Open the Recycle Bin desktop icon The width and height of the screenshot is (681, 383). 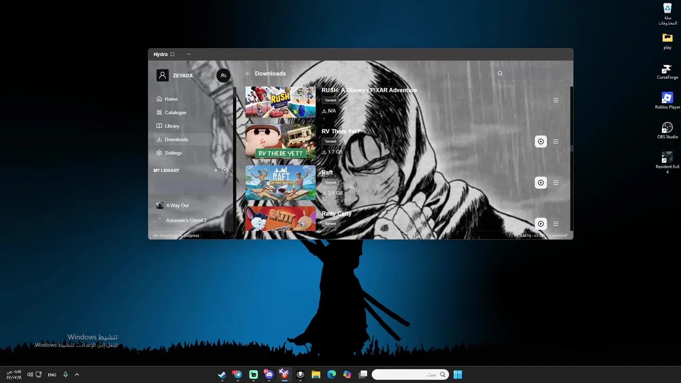tap(667, 14)
